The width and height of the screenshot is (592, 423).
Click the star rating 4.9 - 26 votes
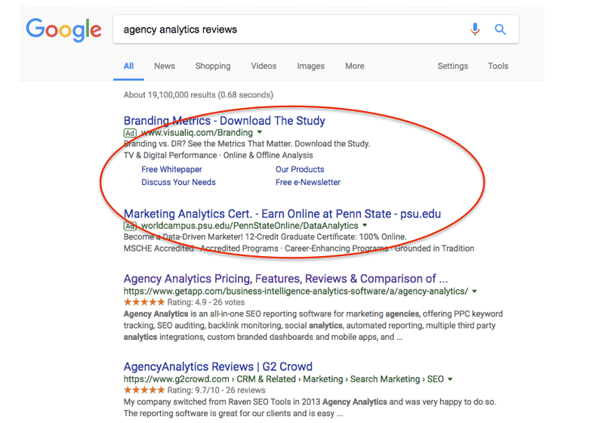[x=184, y=302]
